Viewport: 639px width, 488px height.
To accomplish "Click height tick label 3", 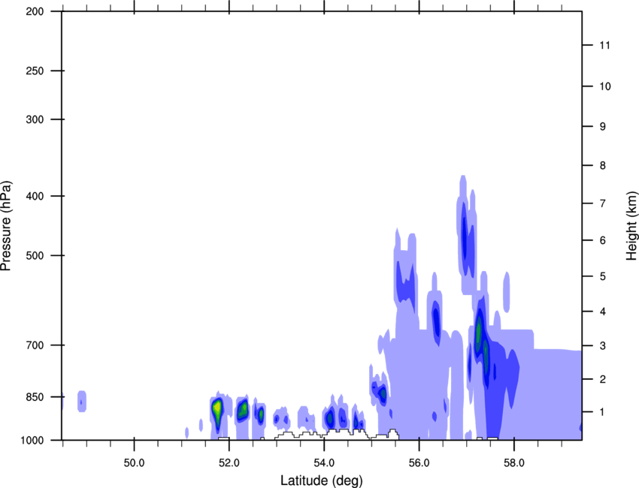I will pyautogui.click(x=603, y=346).
